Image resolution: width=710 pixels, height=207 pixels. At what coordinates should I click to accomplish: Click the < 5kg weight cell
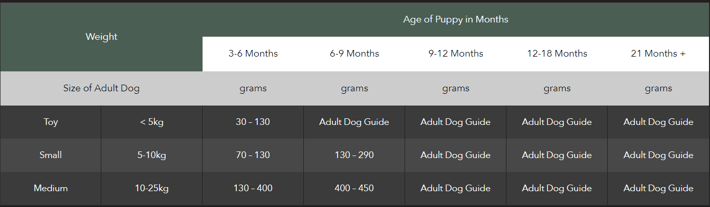pos(152,122)
